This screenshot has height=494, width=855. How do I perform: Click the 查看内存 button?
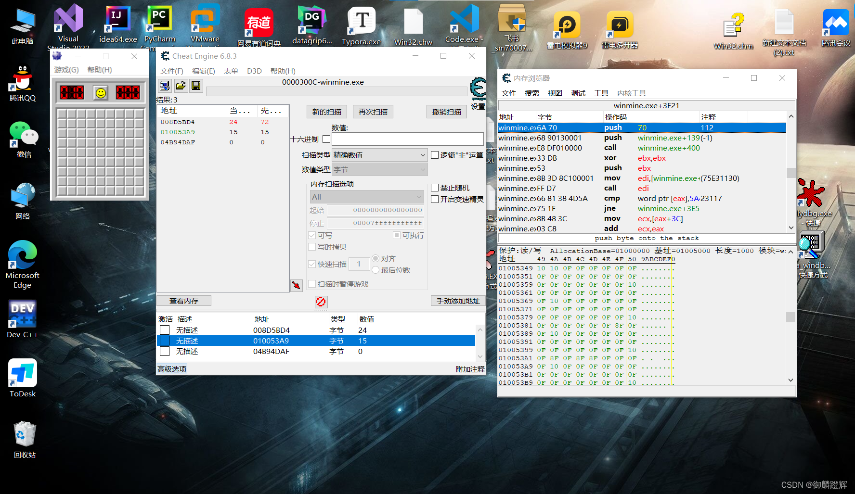click(x=184, y=301)
